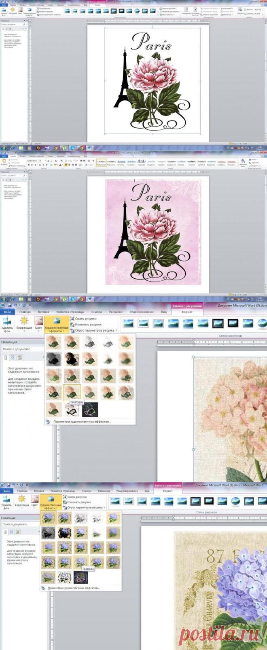267x650 pixels.
Task: Click Save icon in pink-hydrangea window quick access
Action: [x=9, y=305]
